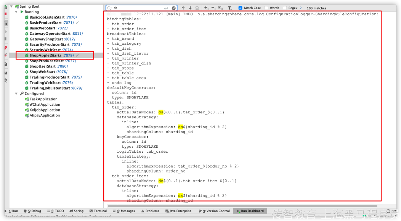This screenshot has height=221, width=401.
Task: Add selection for next occurrence
Action: click(x=207, y=8)
